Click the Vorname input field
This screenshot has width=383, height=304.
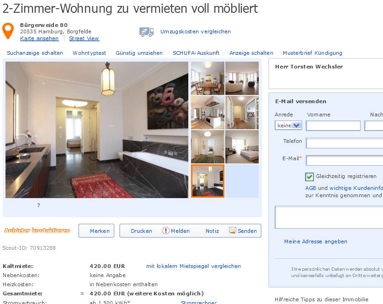(333, 126)
